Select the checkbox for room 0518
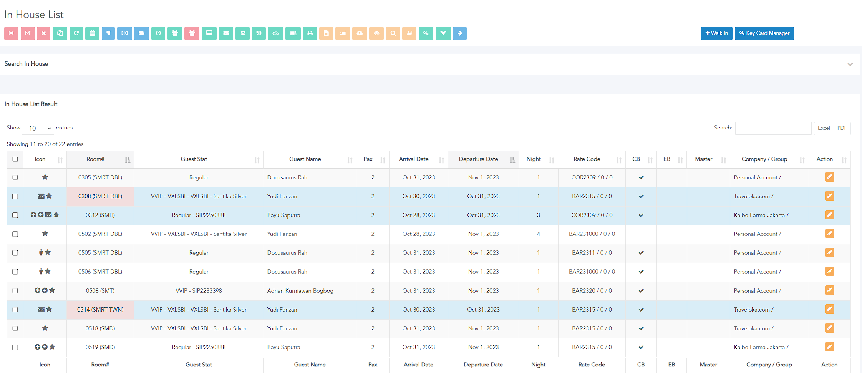This screenshot has height=373, width=862. tap(15, 328)
